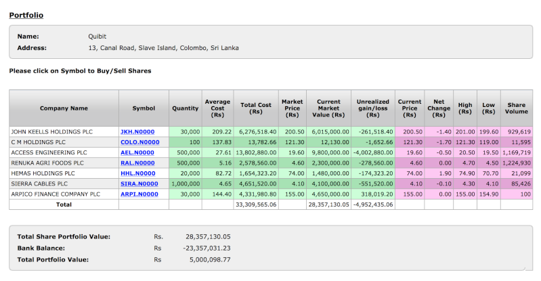This screenshot has width=541, height=281.
Task: Click the Quantity column header
Action: 186,108
